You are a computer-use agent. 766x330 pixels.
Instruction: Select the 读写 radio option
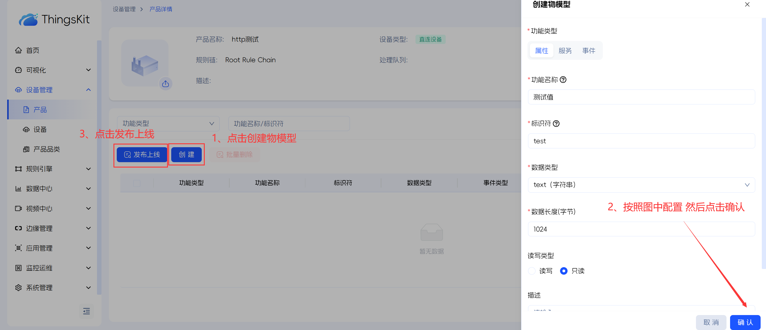click(532, 271)
